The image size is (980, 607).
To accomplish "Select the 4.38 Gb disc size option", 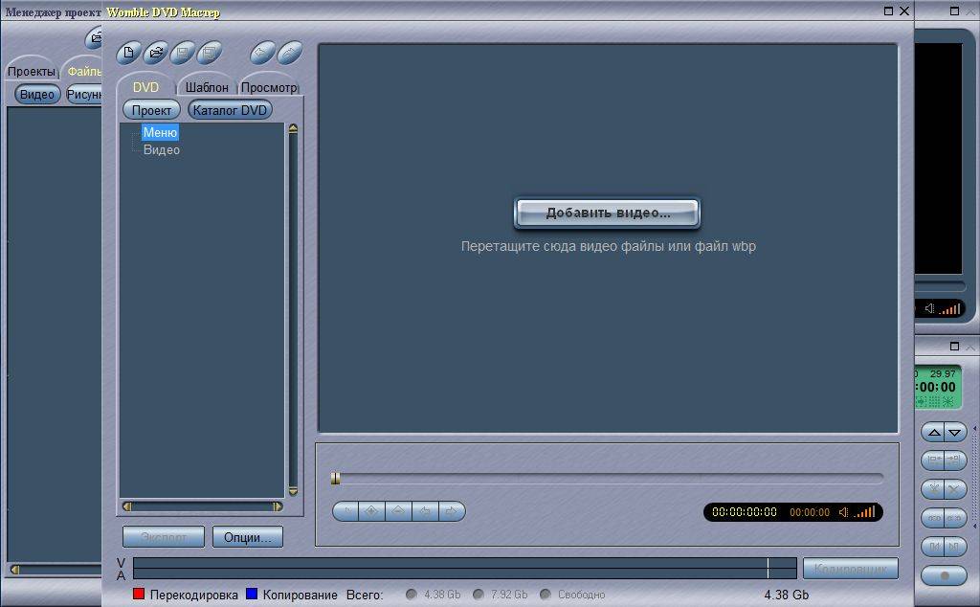I will tap(412, 595).
